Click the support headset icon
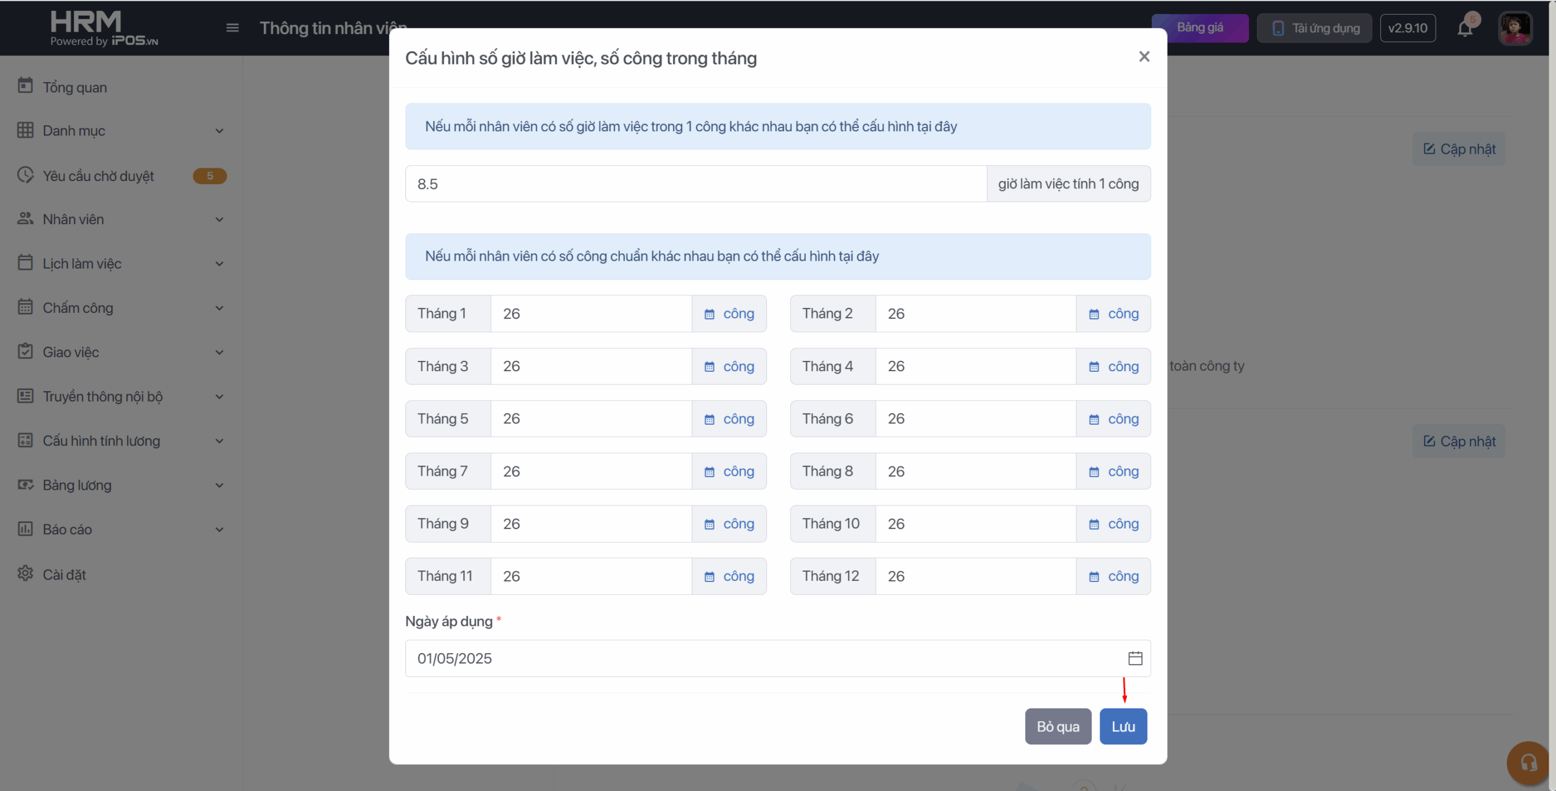 1529,762
